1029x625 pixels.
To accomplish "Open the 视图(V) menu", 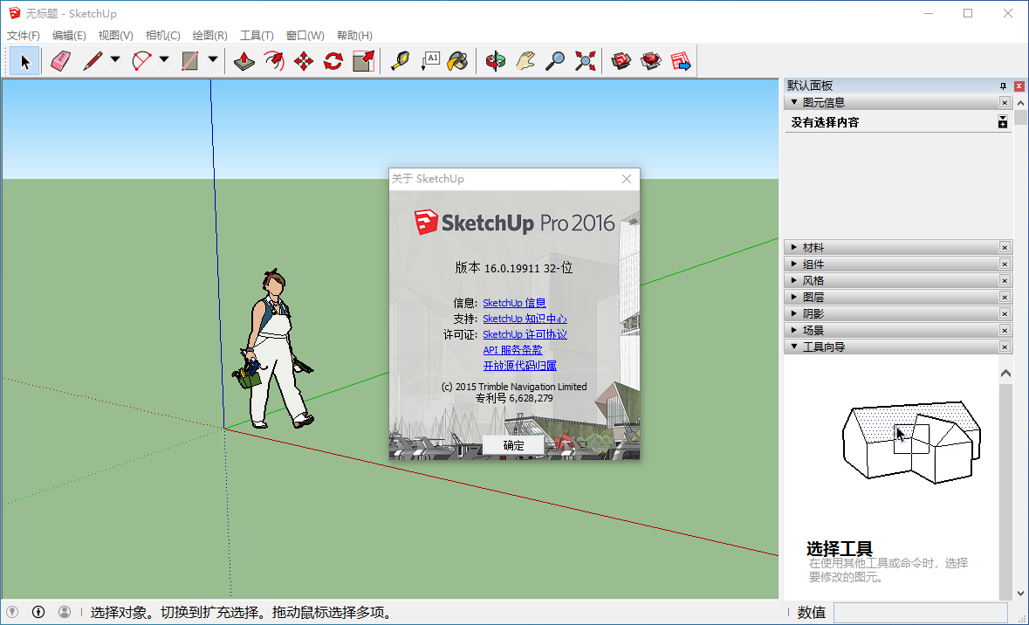I will tap(115, 36).
